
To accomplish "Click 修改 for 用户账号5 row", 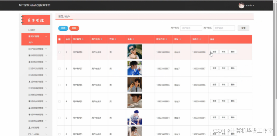I will click(x=224, y=101).
